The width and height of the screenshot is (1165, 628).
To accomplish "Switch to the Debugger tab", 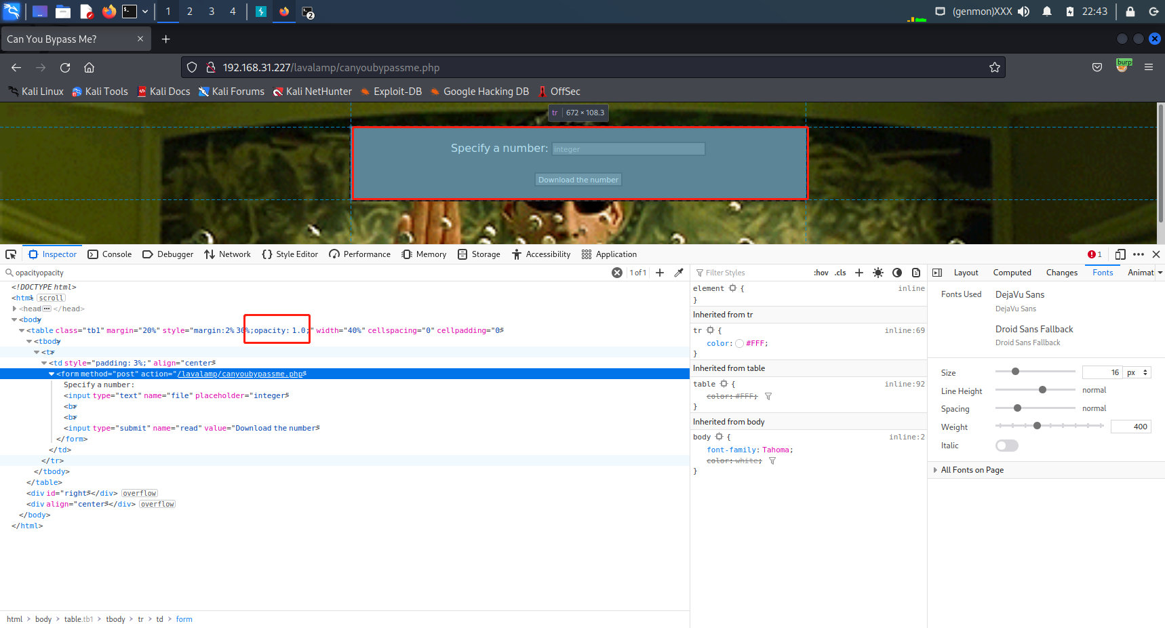I will pyautogui.click(x=168, y=254).
